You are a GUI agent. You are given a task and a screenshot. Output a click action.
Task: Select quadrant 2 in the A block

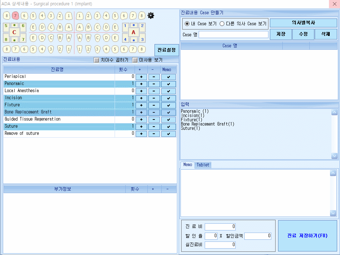(x=142, y=26)
